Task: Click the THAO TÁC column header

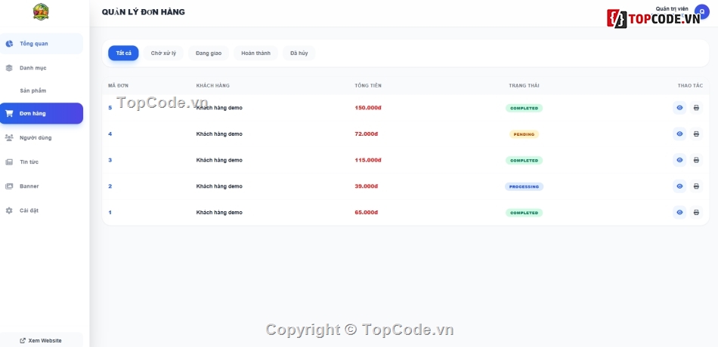Action: pyautogui.click(x=690, y=85)
